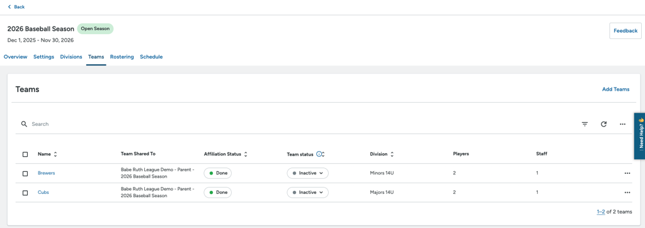This screenshot has height=228, width=645.
Task: Sort by Affiliation Status column
Action: 225,154
